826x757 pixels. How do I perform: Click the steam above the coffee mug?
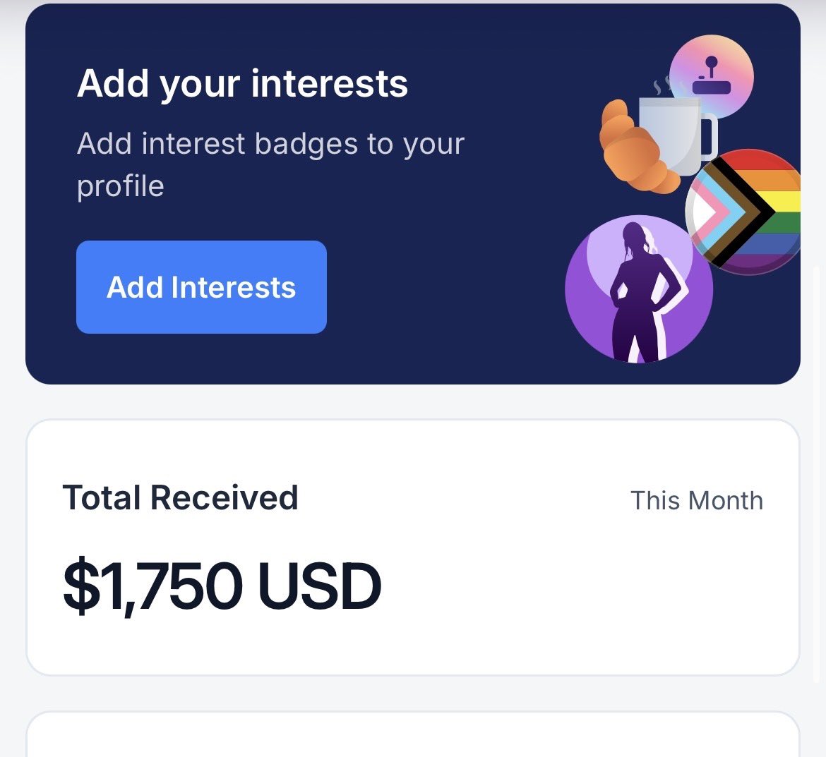(662, 86)
